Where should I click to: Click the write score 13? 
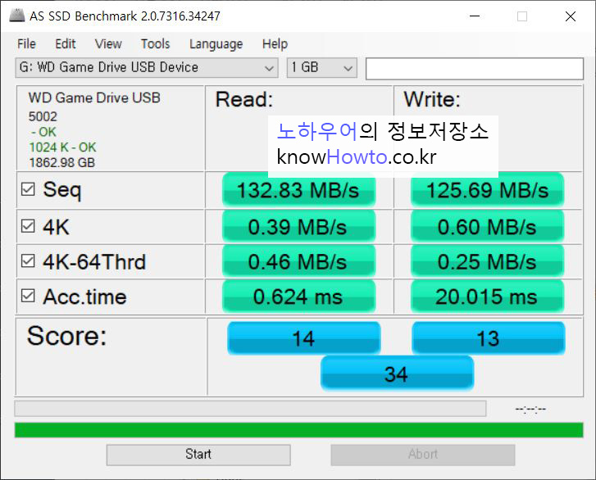click(x=489, y=338)
